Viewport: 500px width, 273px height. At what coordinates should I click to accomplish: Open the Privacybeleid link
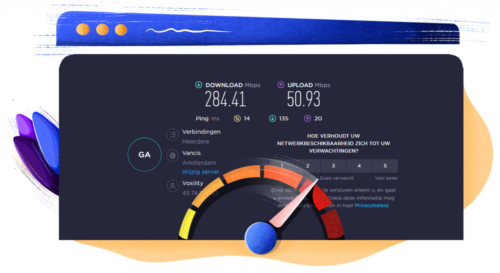point(372,206)
